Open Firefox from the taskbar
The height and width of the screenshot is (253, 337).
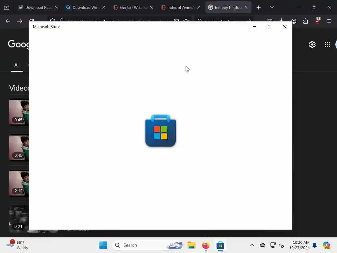206,245
